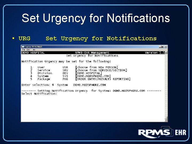
Task: Click the RPMS EHR logo
Action: (162, 133)
